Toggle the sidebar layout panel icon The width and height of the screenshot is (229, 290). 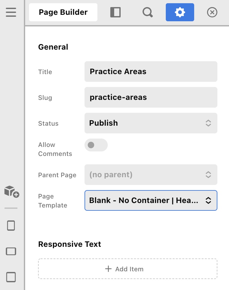[115, 12]
